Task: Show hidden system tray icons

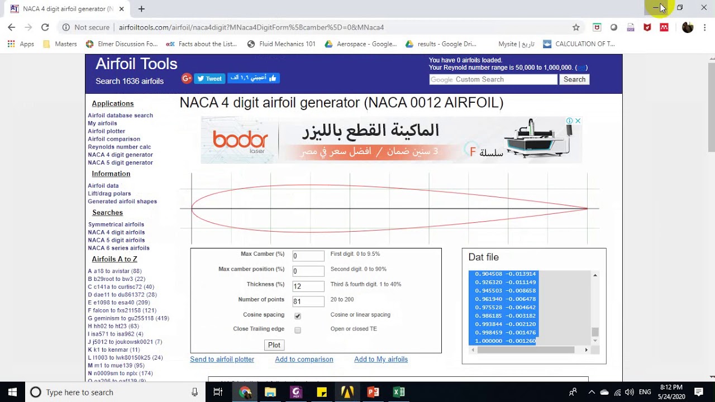Action: (x=592, y=392)
